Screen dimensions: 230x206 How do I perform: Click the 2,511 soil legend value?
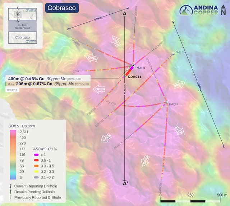tap(24, 132)
